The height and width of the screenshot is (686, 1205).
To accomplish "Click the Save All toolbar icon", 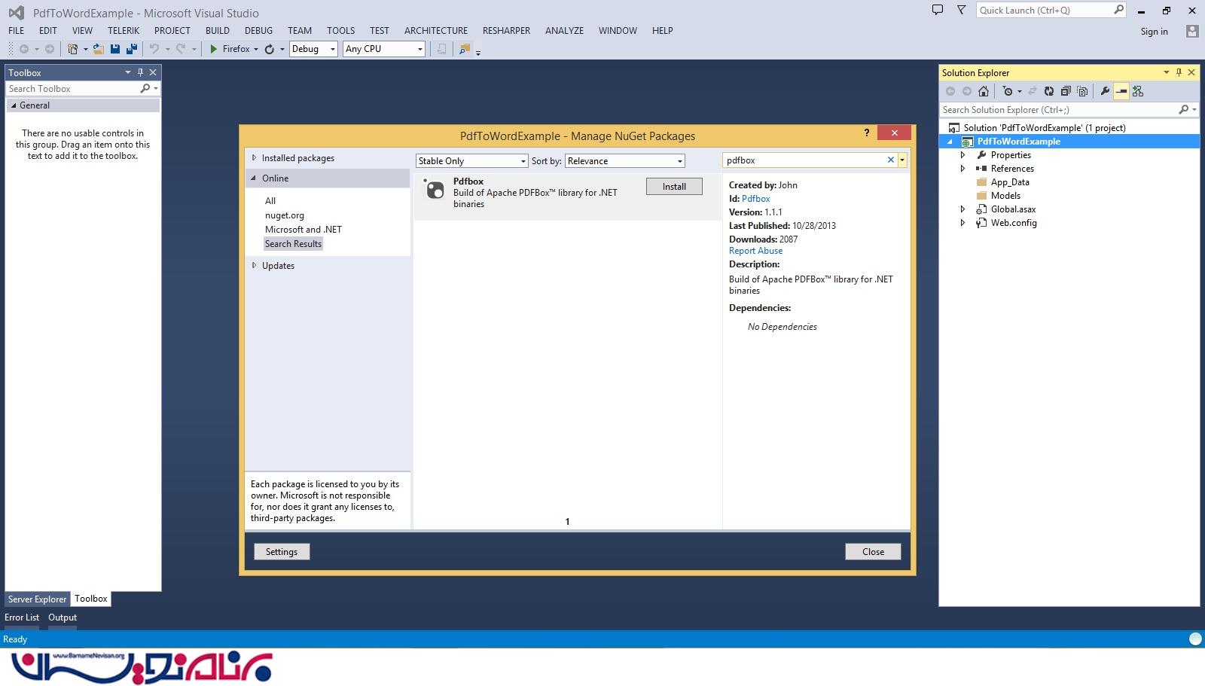I will 132,49.
